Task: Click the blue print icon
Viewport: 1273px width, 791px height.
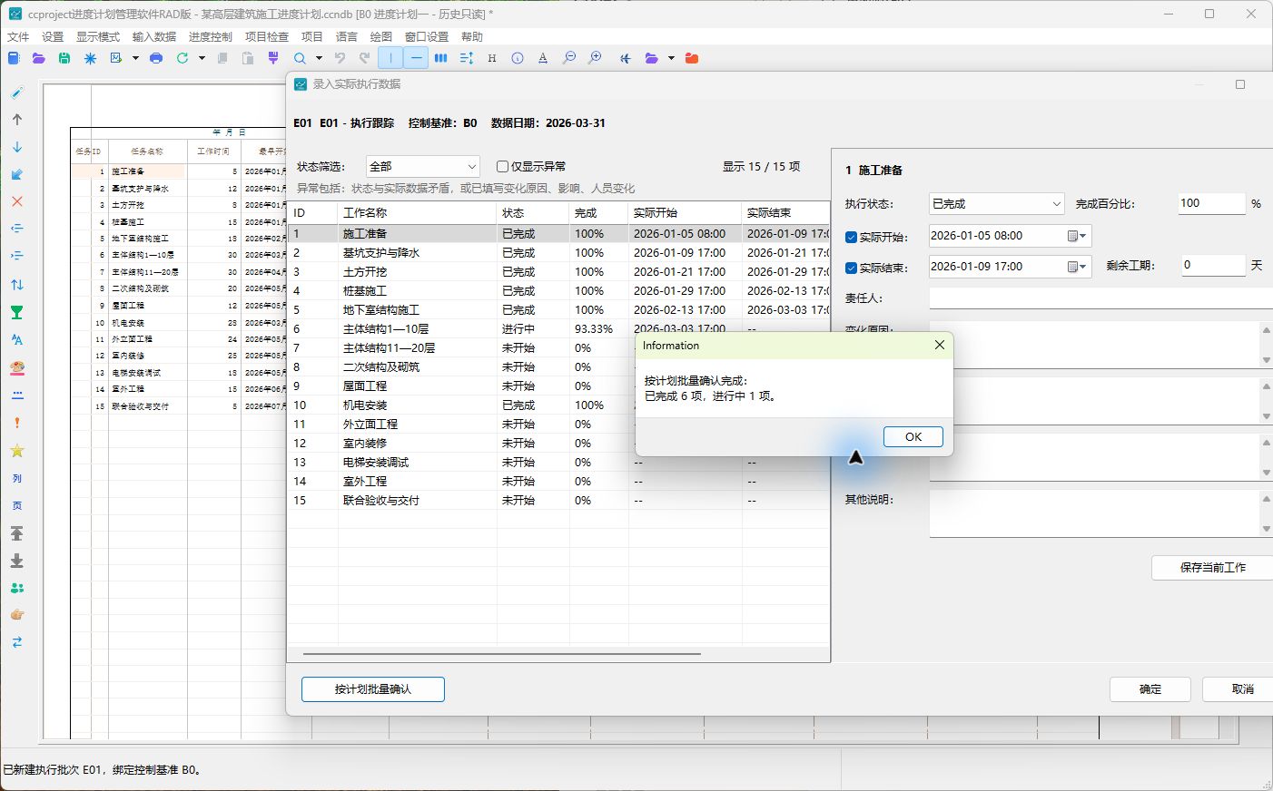Action: click(x=156, y=58)
